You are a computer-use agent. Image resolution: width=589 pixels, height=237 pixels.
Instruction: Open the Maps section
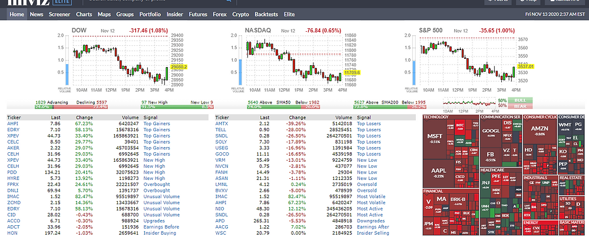point(104,14)
